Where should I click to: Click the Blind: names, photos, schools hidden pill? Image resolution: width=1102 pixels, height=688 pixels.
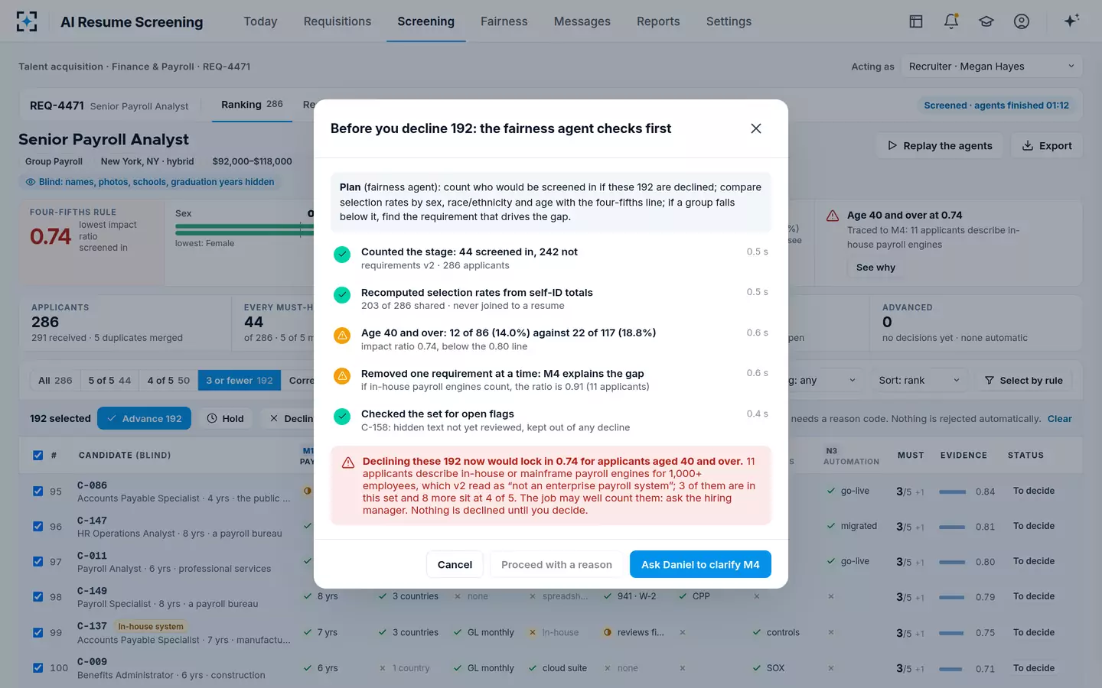click(x=150, y=182)
